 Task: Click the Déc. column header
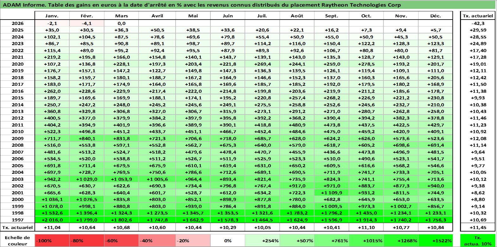pyautogui.click(x=435, y=16)
